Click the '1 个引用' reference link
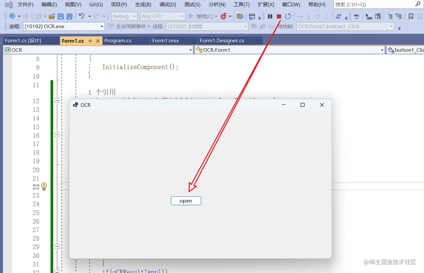 click(x=102, y=92)
